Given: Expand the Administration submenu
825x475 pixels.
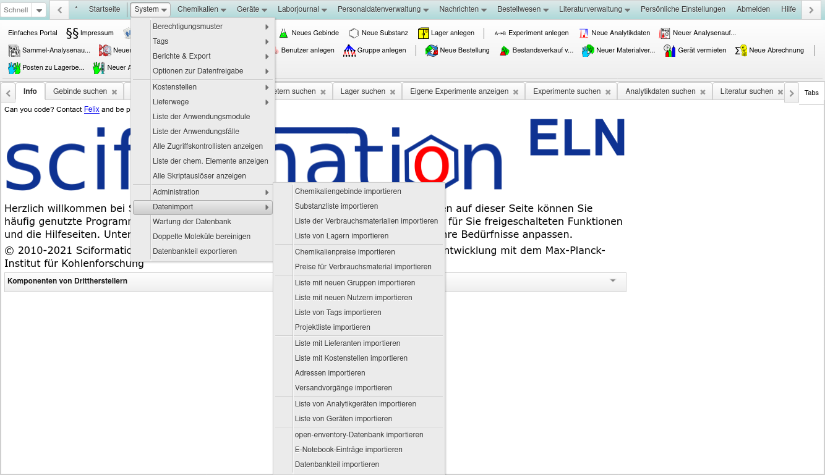Looking at the screenshot, I should [203, 192].
